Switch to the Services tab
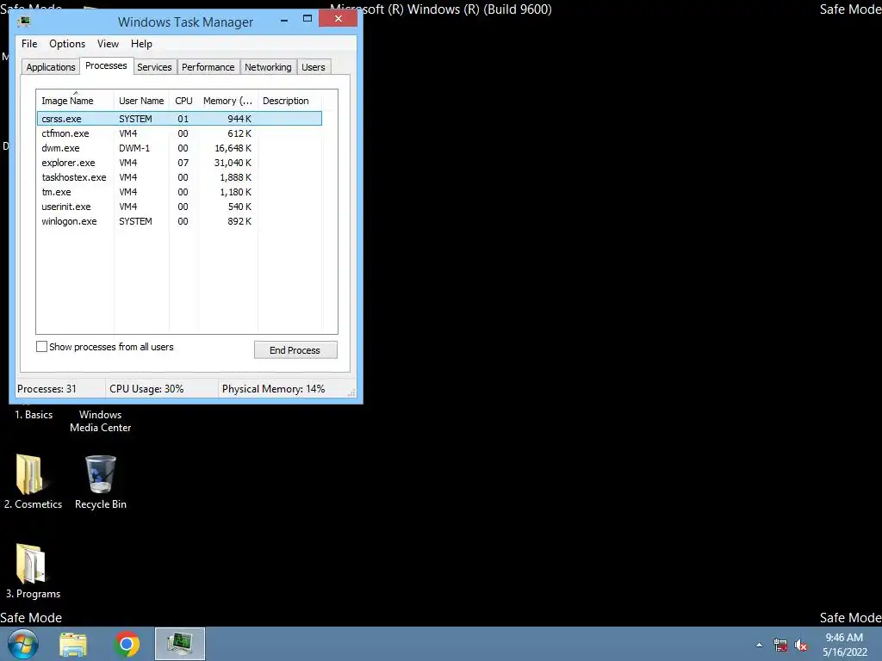Viewport: 882px width, 661px height. (155, 67)
